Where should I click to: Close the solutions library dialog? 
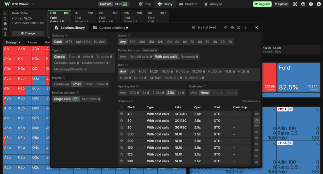coord(256,27)
